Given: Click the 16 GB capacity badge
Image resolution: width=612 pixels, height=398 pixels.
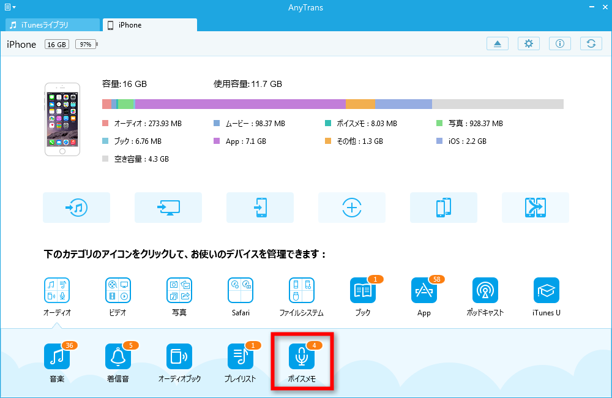Looking at the screenshot, I should (x=56, y=44).
